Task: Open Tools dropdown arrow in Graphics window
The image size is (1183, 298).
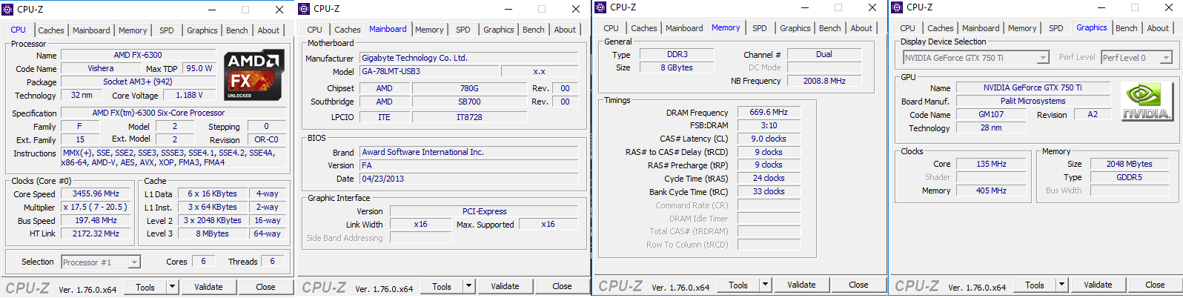Action: coord(1061,285)
